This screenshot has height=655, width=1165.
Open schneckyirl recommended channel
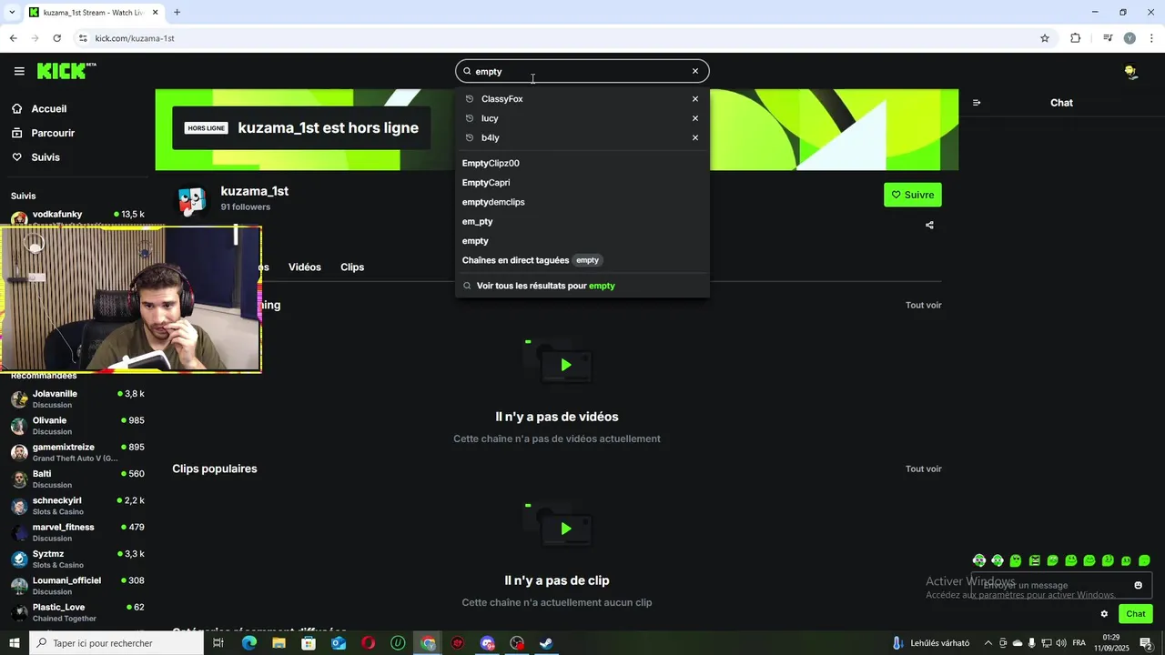point(77,506)
